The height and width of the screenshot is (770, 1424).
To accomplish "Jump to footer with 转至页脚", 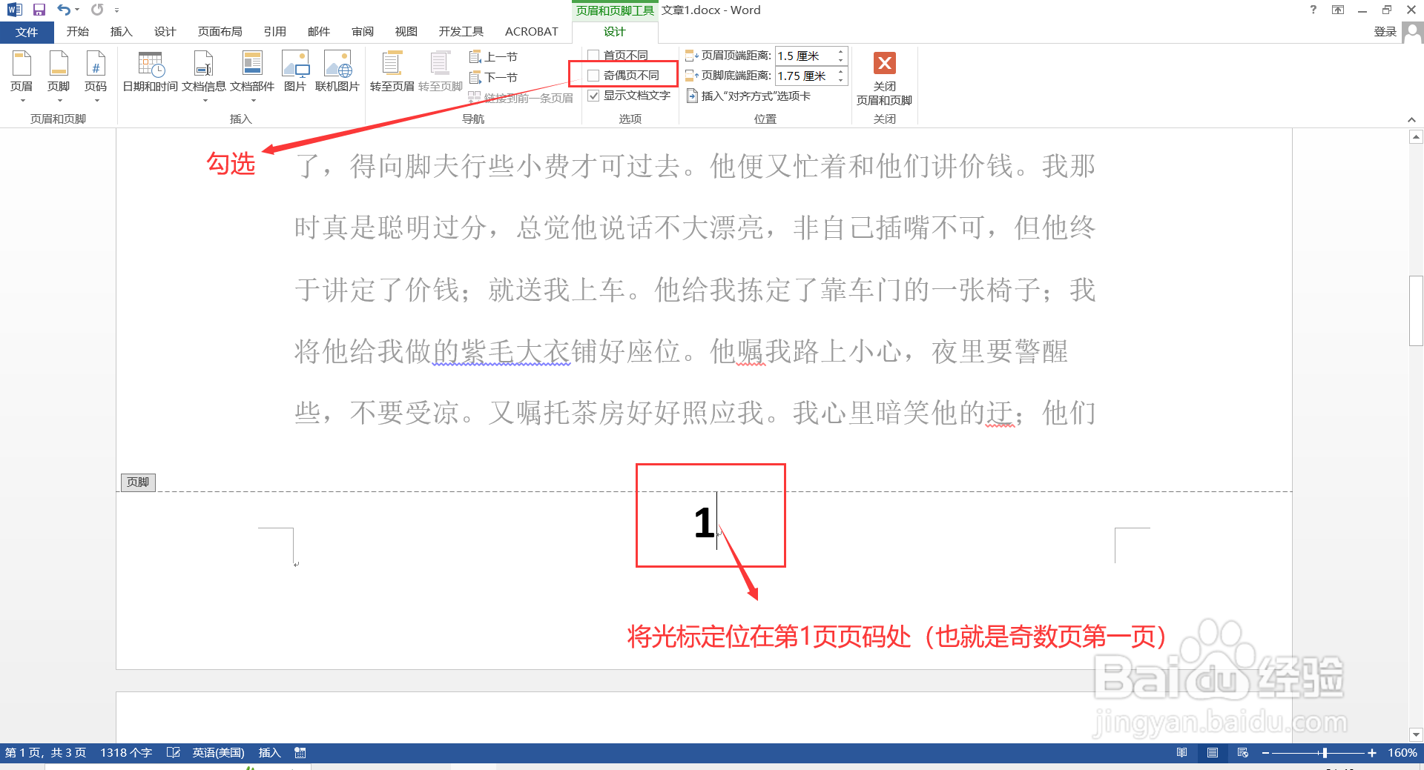I will (439, 70).
